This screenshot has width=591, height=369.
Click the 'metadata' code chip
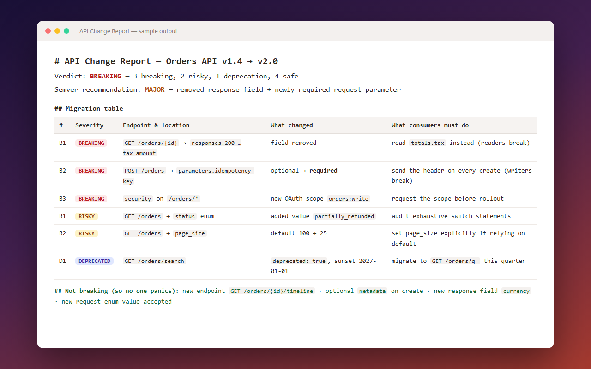coord(373,291)
